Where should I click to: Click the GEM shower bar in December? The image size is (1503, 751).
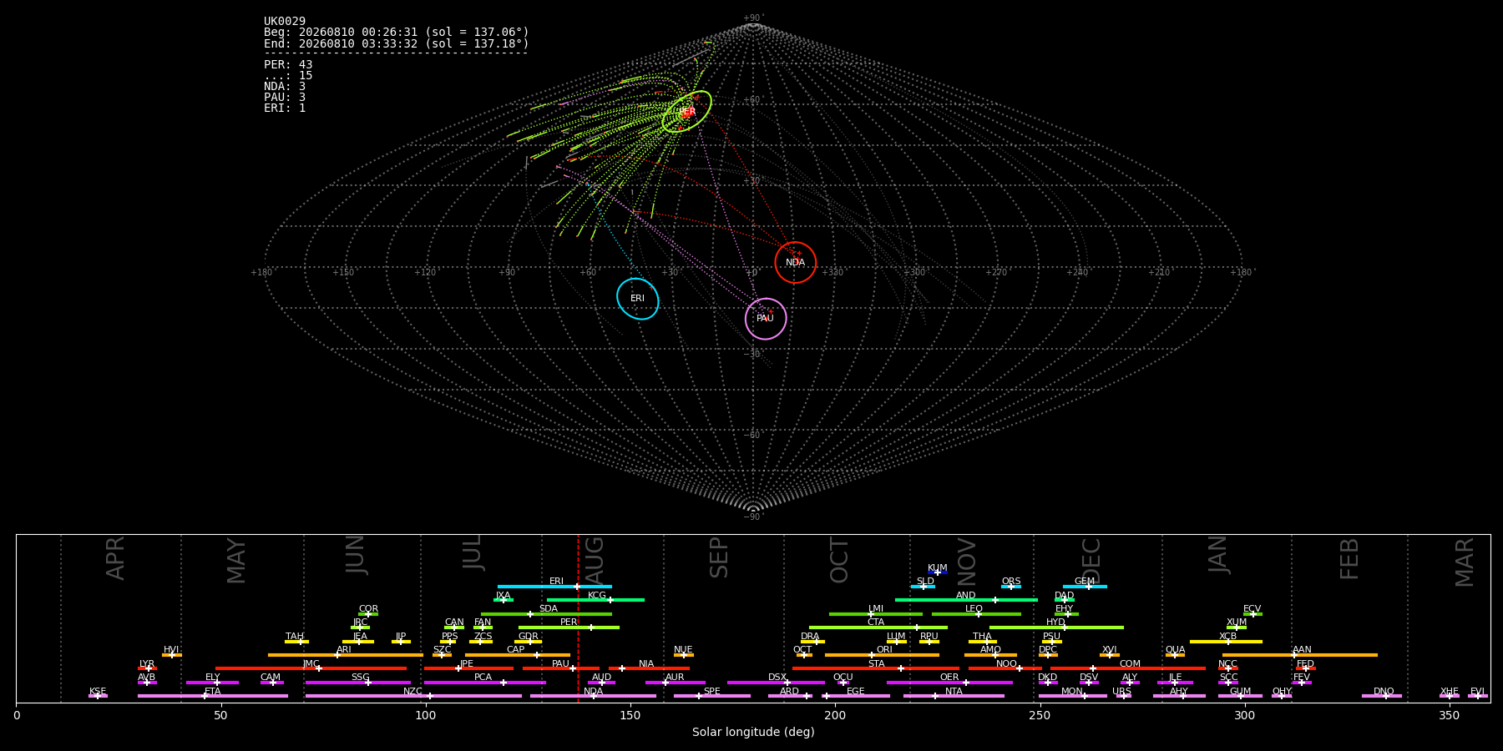[x=1085, y=587]
